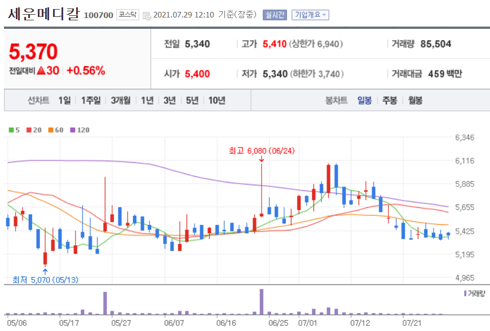Open the 기업개요 dropdown
The image size is (490, 331).
coord(310,15)
